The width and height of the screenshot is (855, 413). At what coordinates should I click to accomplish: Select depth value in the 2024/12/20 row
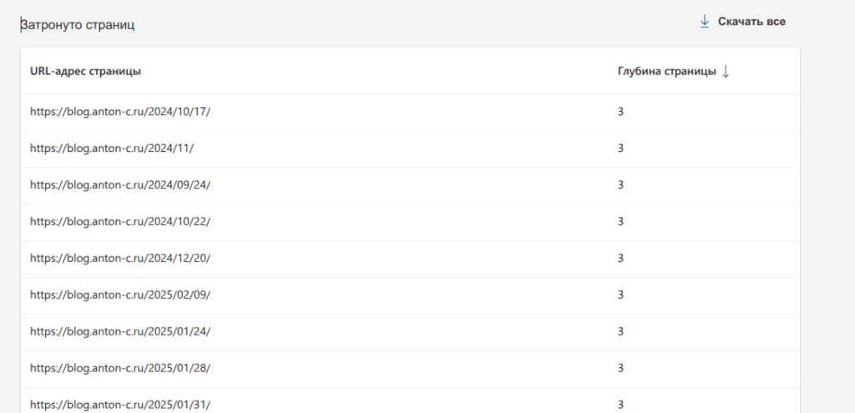pos(621,259)
